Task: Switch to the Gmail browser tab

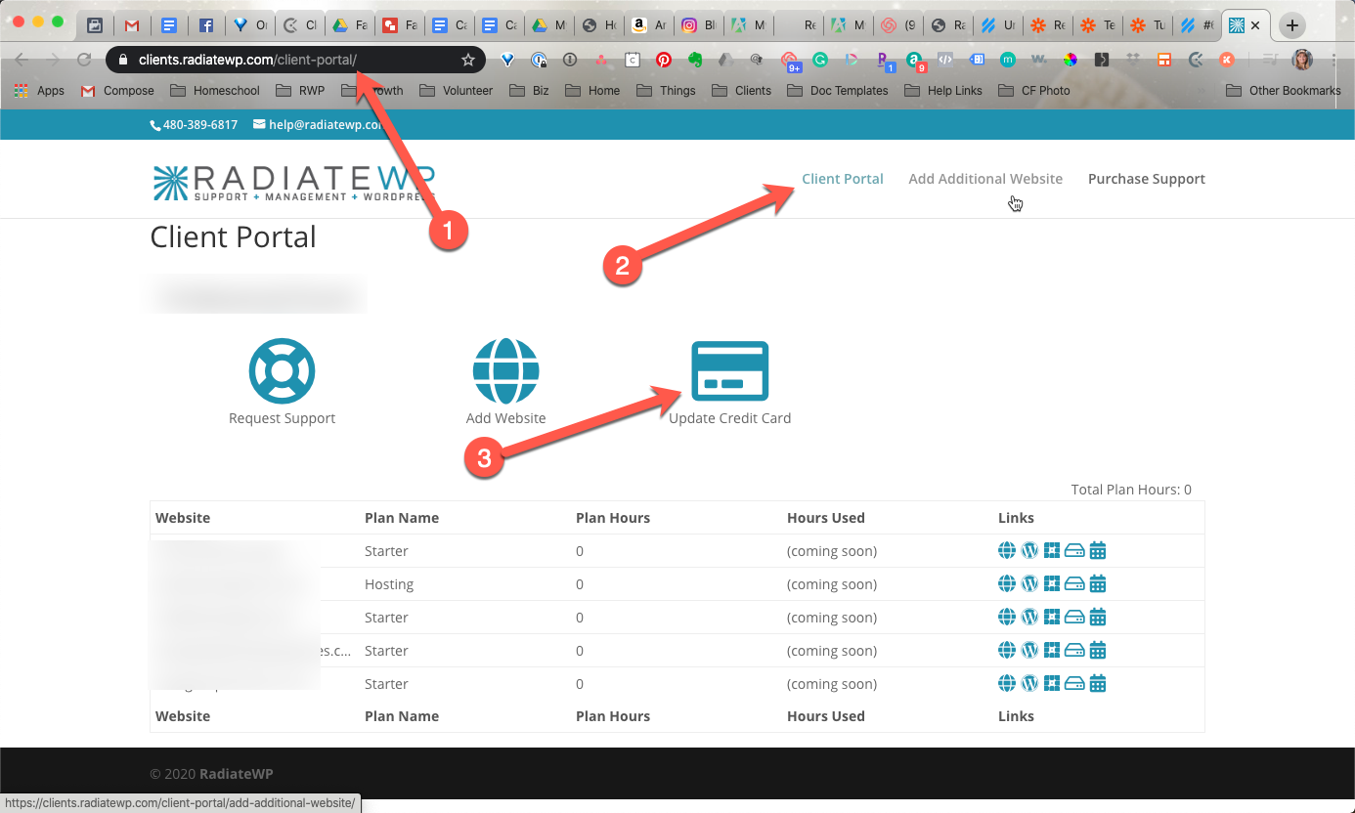Action: tap(132, 25)
